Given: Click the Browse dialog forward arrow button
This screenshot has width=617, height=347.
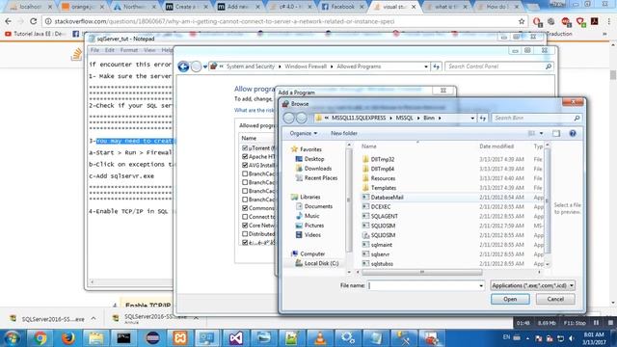Looking at the screenshot, I should 302,118.
